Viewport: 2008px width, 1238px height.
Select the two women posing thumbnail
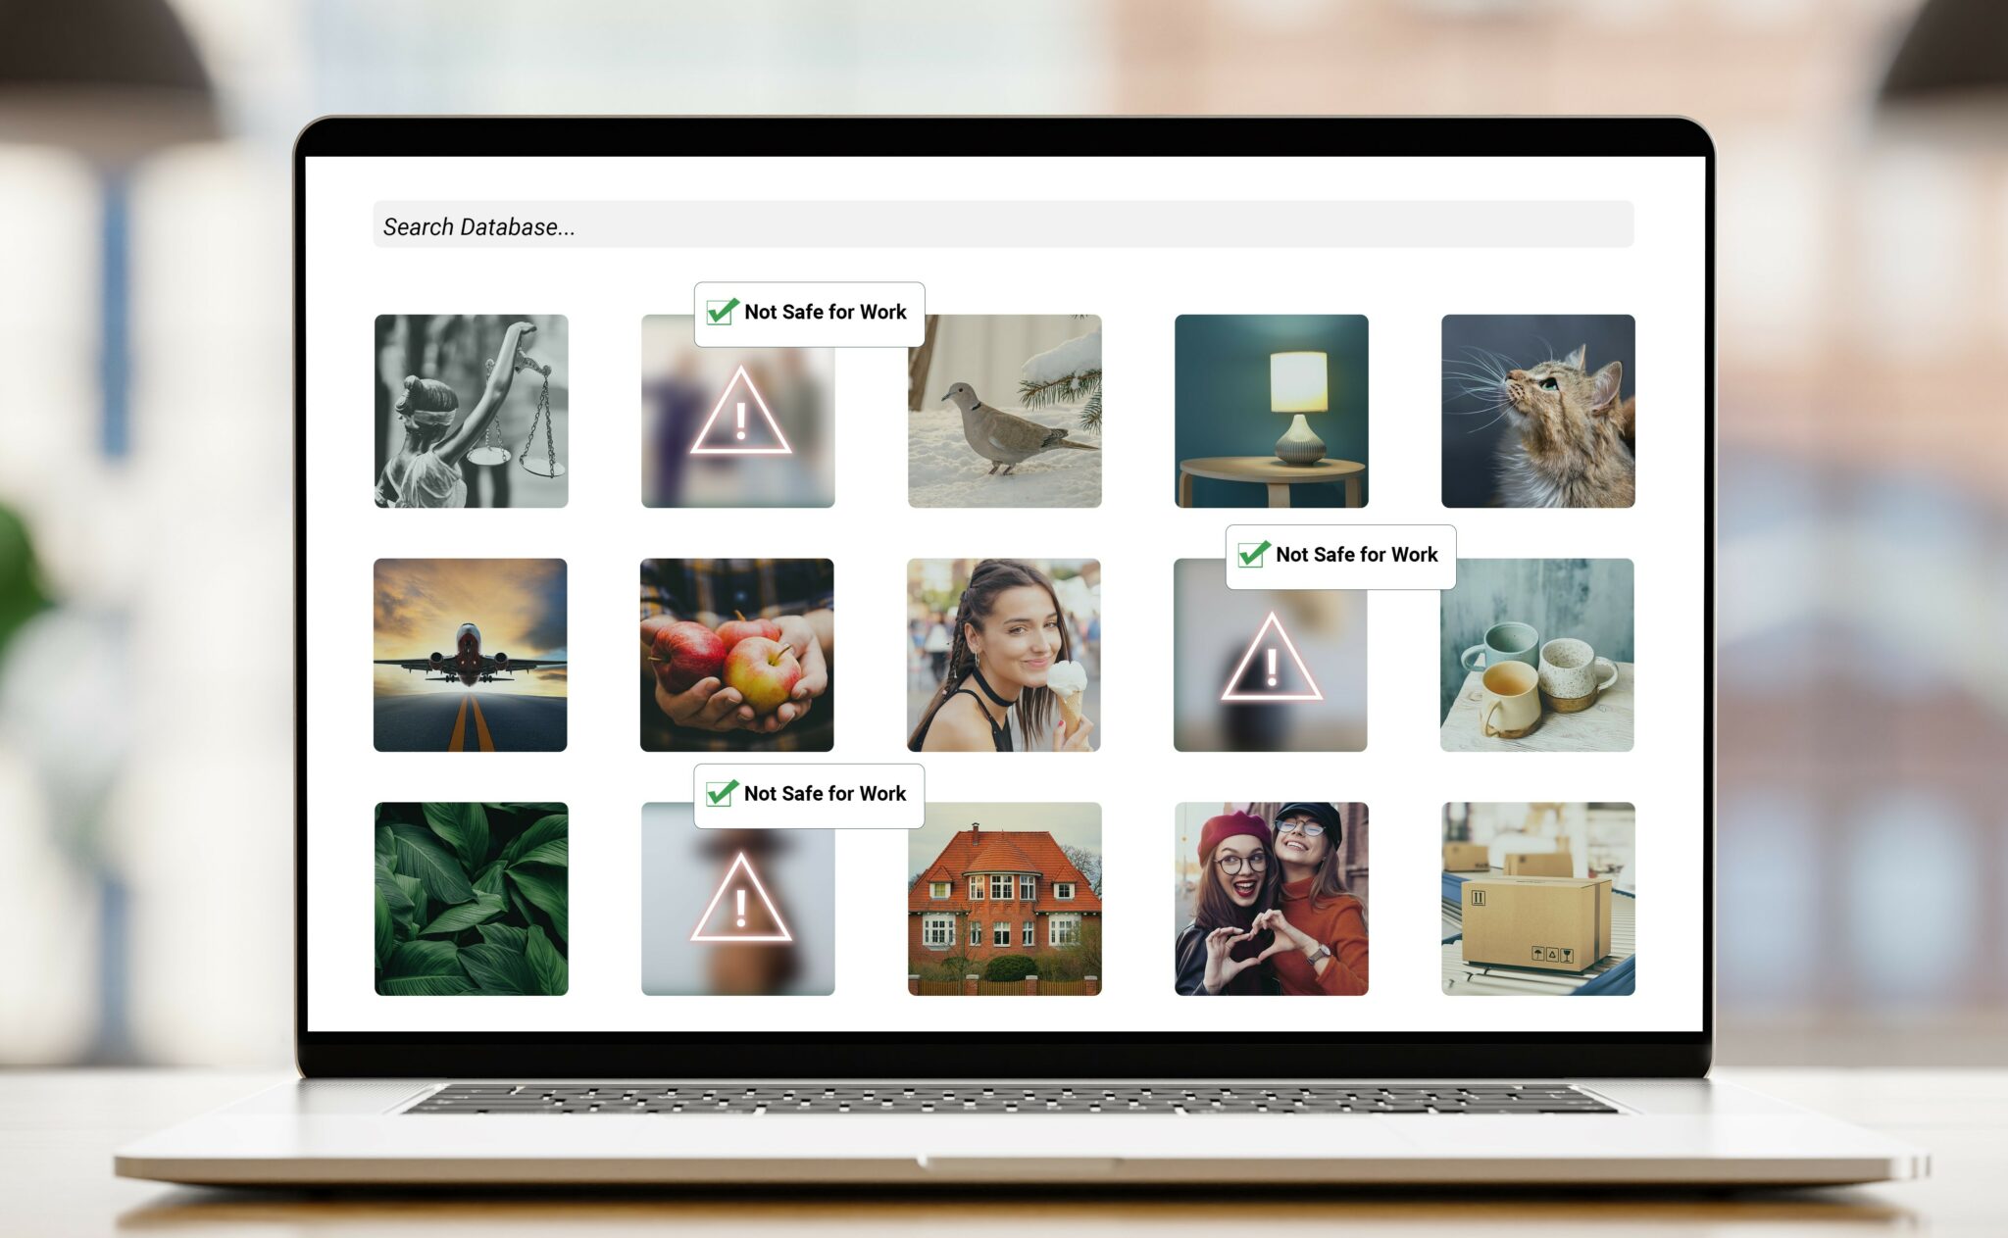(x=1268, y=903)
